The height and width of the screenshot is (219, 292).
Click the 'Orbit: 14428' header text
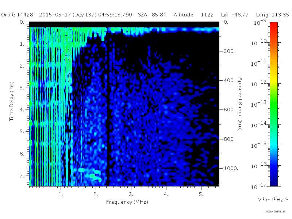click(x=17, y=15)
